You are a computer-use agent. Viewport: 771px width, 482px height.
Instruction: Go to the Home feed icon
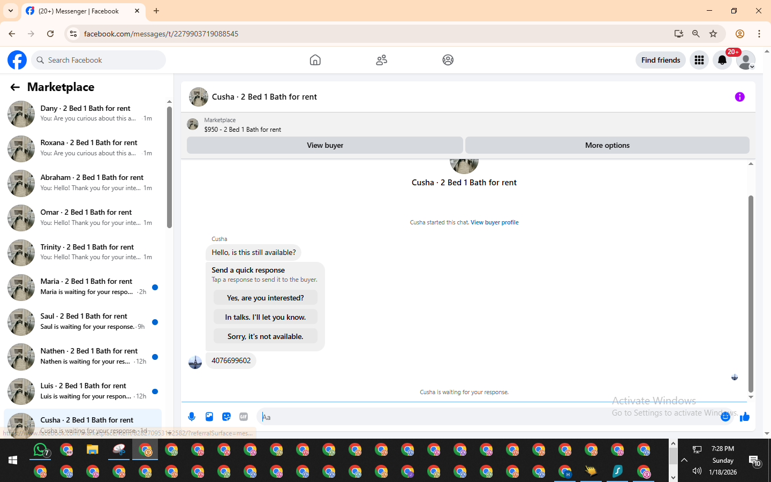[315, 60]
